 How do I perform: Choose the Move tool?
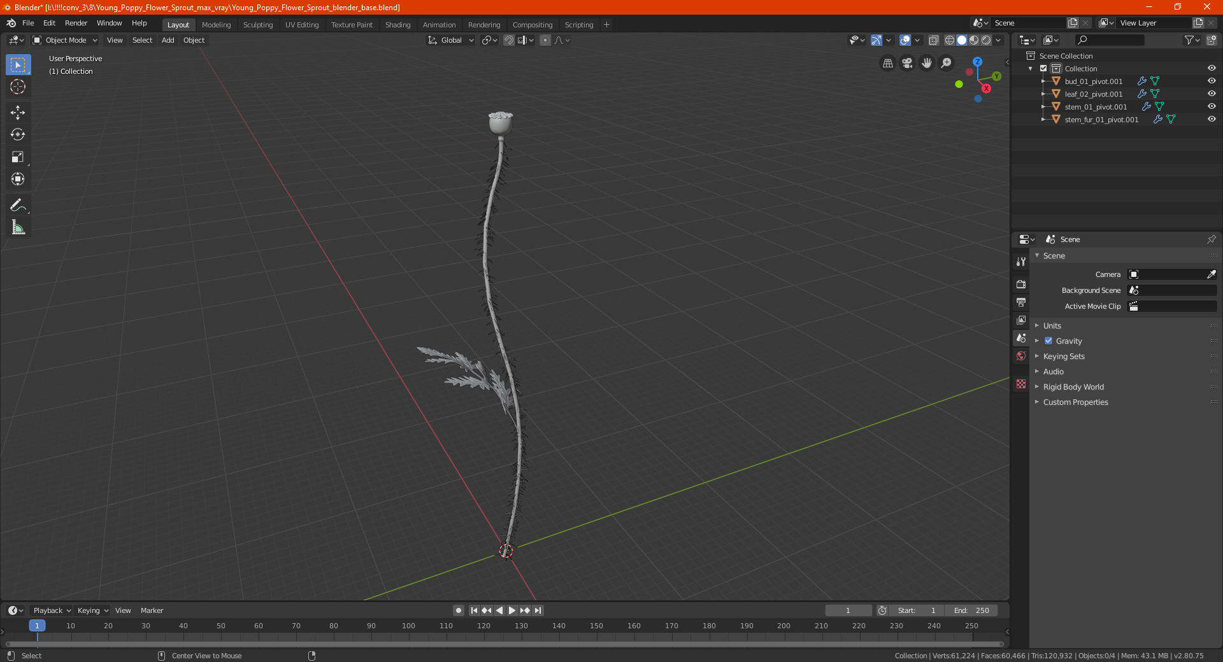click(18, 113)
